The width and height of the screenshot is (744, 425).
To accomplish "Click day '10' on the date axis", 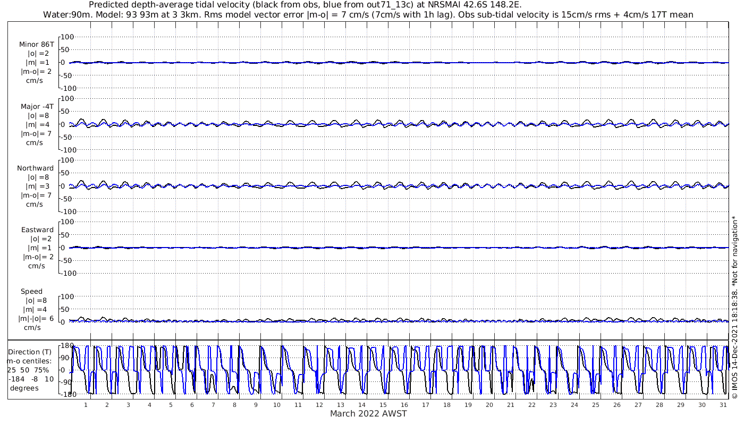I will point(277,405).
